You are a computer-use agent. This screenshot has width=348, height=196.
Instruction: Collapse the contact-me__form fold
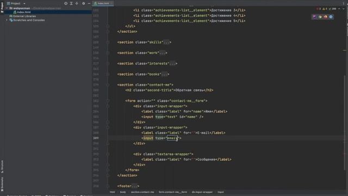click(108, 101)
